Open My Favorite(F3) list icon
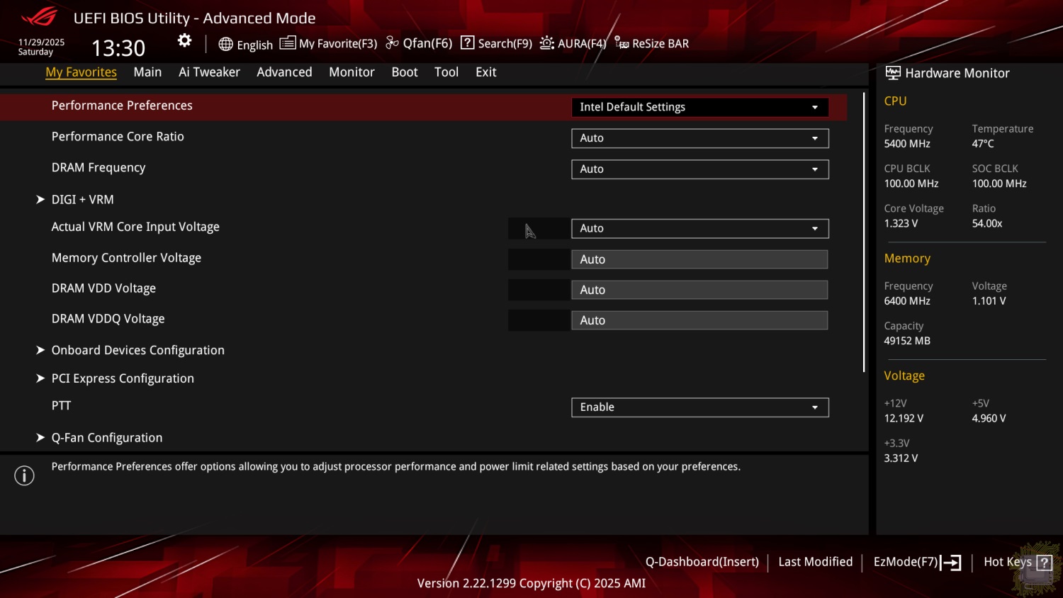This screenshot has width=1063, height=598. coord(287,43)
